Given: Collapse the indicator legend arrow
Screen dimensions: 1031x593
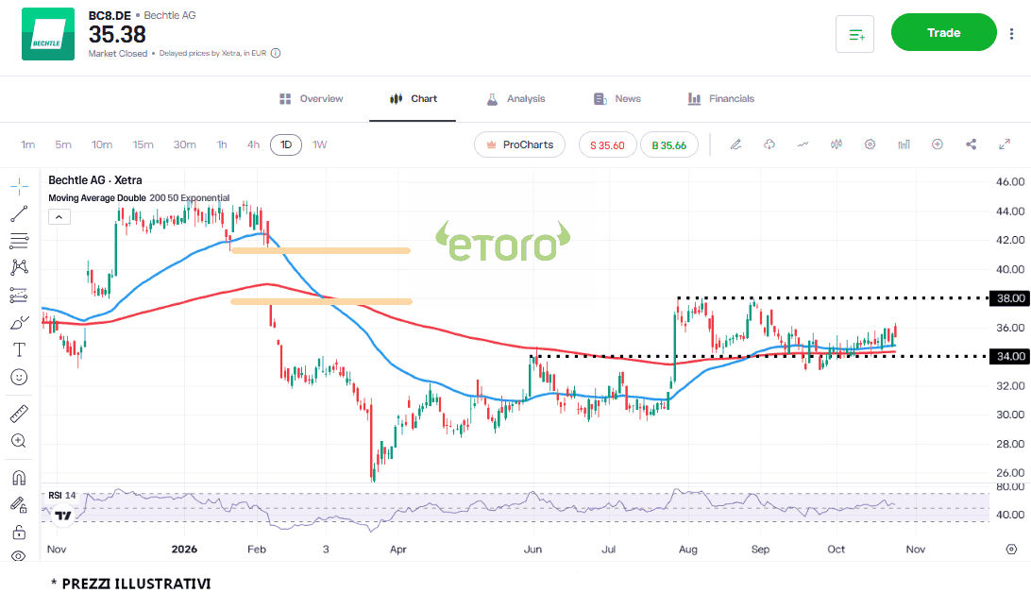Looking at the screenshot, I should 59,217.
